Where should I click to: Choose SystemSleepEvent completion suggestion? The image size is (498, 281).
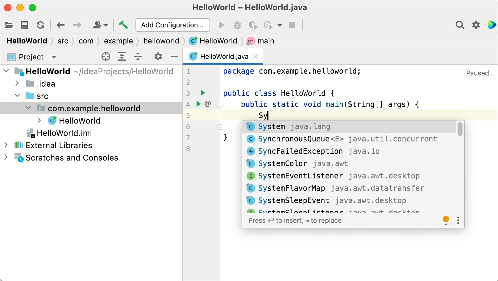349,201
